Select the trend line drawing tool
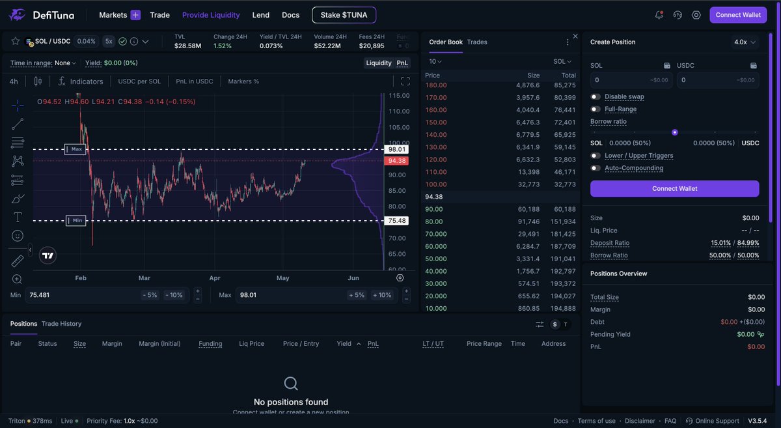 pyautogui.click(x=18, y=124)
